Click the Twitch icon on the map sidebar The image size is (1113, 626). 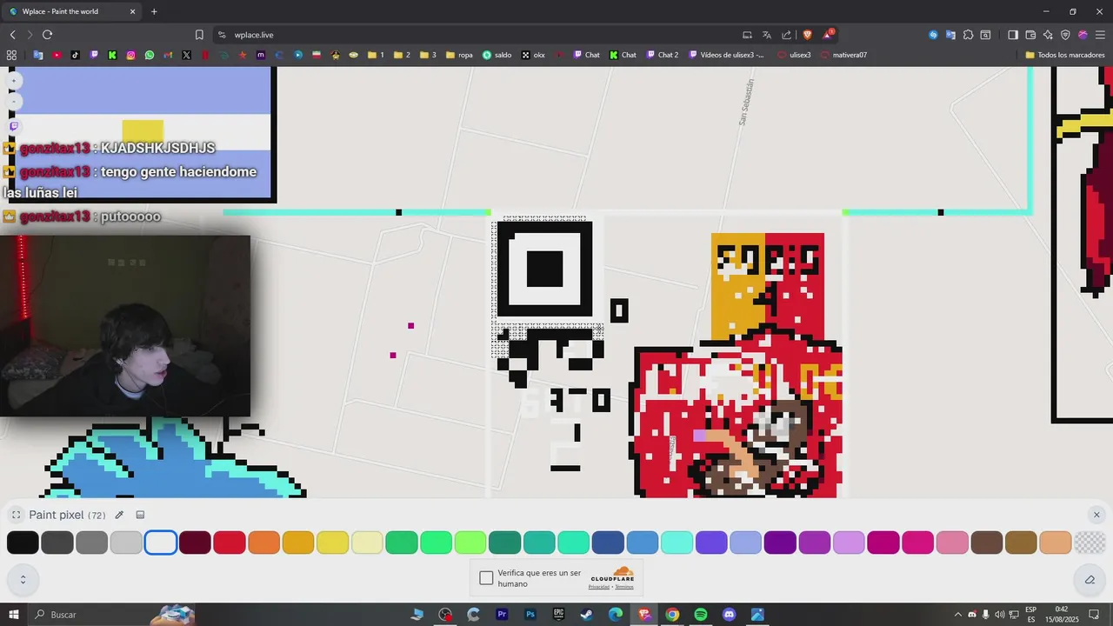coord(14,126)
